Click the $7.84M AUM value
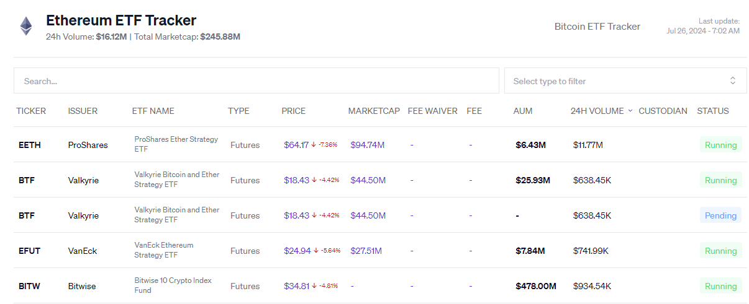 [x=530, y=251]
